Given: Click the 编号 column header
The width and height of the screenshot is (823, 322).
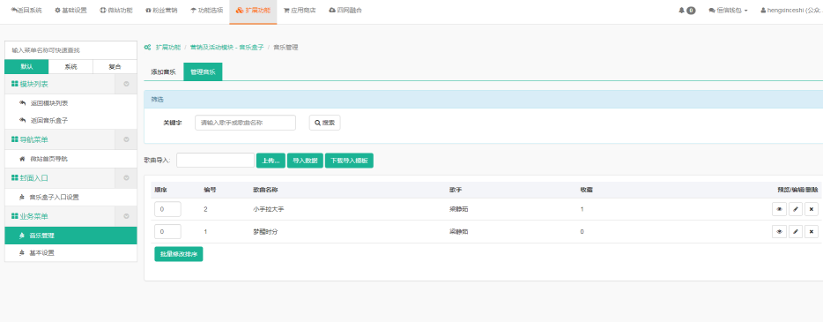Looking at the screenshot, I should click(x=210, y=190).
